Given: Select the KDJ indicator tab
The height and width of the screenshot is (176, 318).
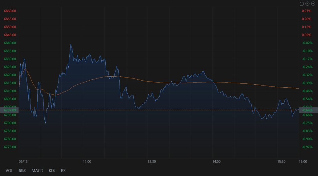Looking at the screenshot, I should (x=52, y=170).
